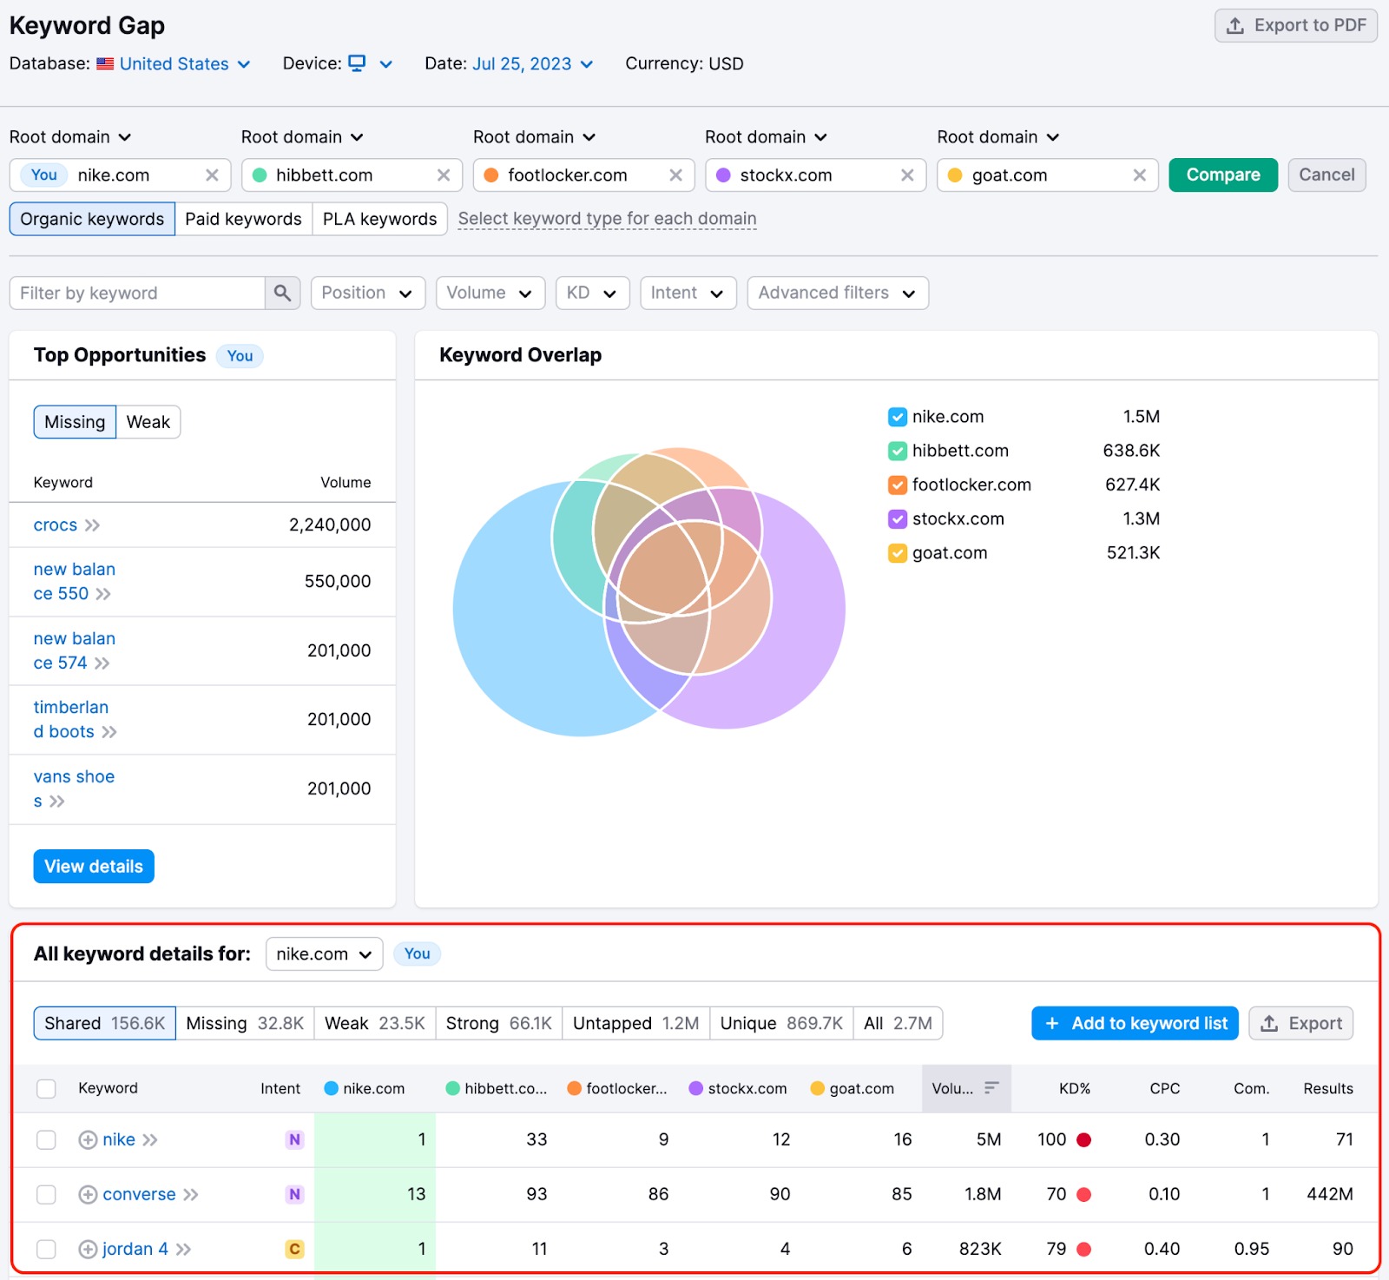This screenshot has width=1389, height=1280.
Task: Click Navigational intent badge for converse row
Action: pos(295,1194)
